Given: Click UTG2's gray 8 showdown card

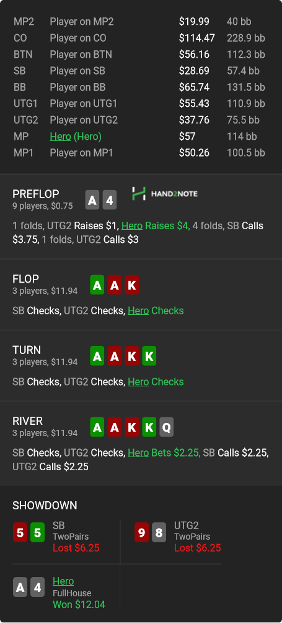Looking at the screenshot, I should (x=159, y=533).
